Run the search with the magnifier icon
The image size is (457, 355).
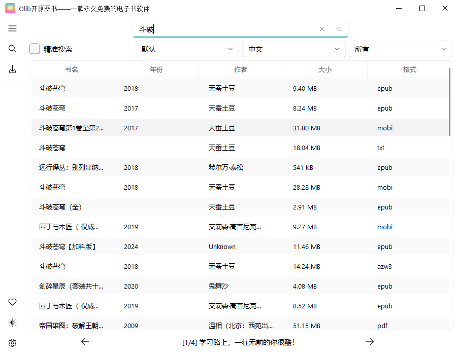pos(338,29)
